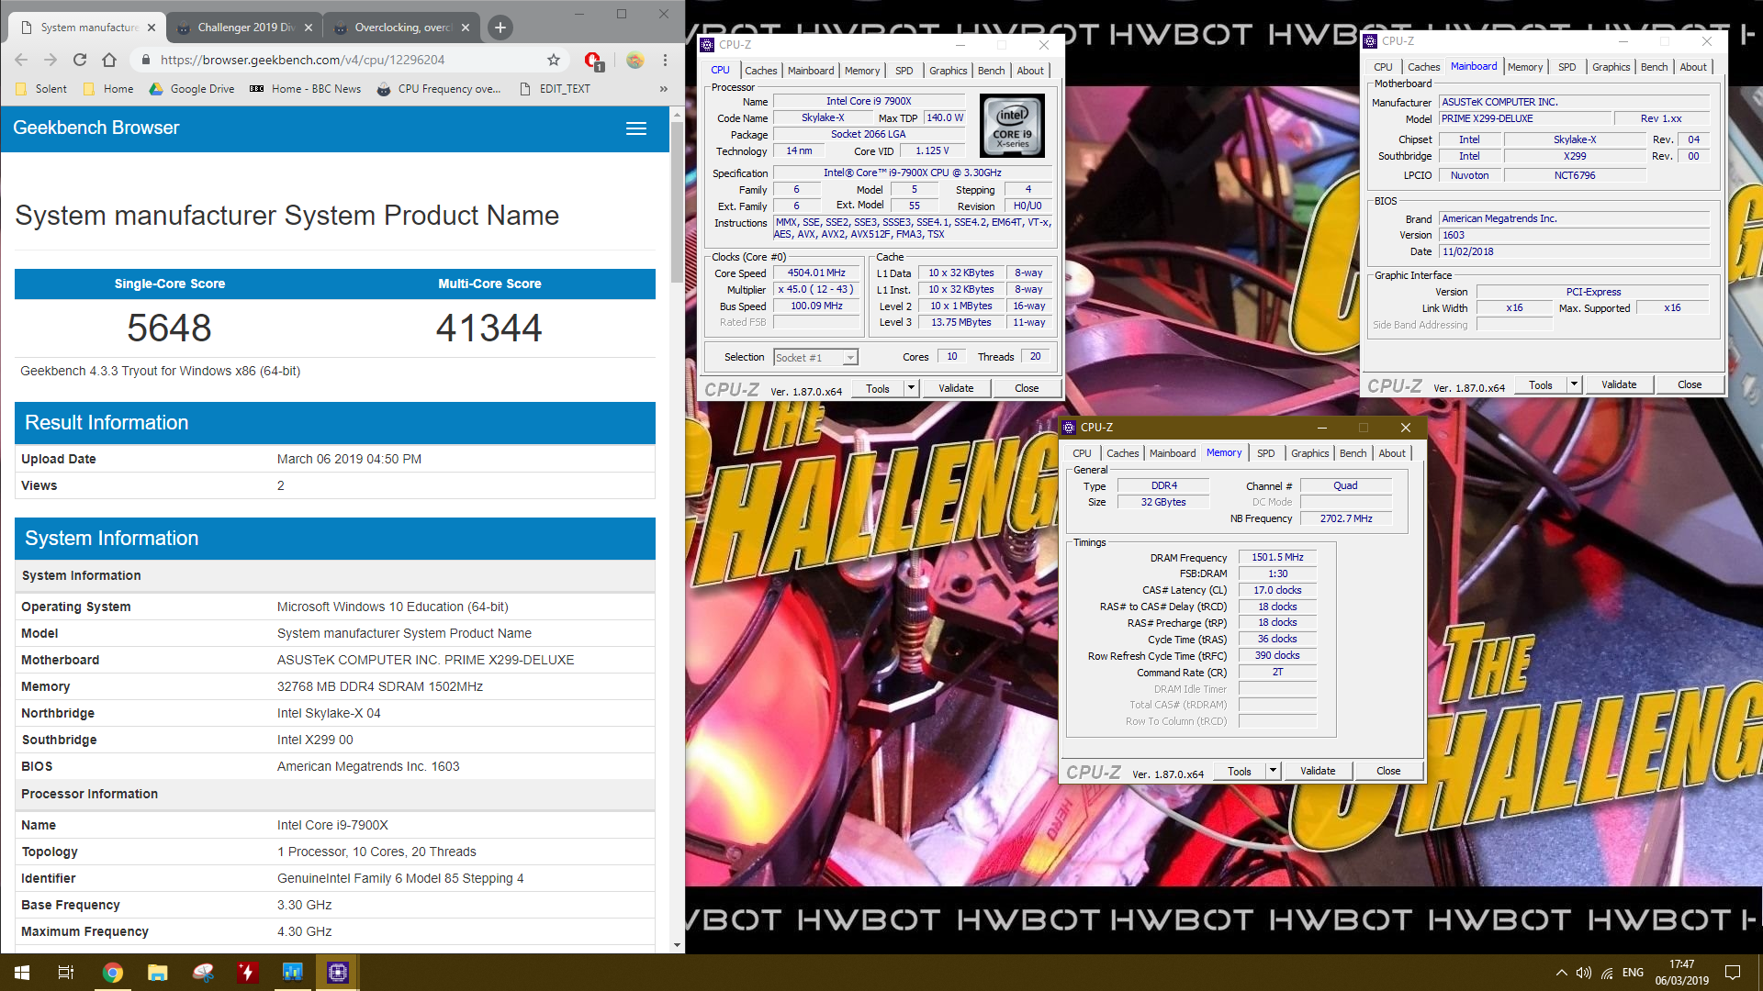This screenshot has height=991, width=1763.
Task: Reload the Geekbench page
Action: [x=80, y=60]
